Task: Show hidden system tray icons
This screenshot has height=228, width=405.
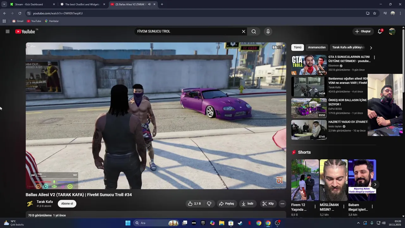Action: (x=358, y=223)
